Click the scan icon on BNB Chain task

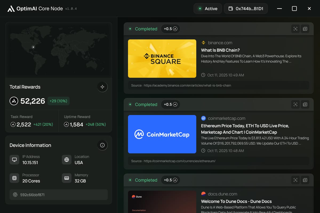point(295,29)
